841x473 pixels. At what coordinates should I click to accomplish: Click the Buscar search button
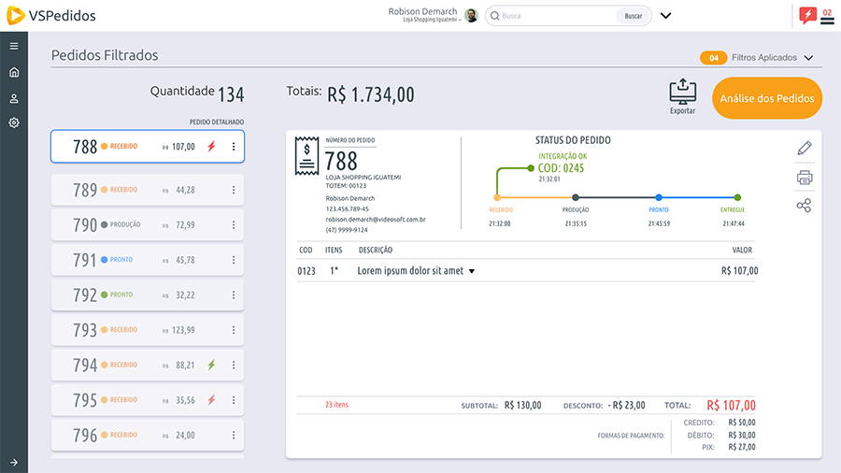click(633, 16)
